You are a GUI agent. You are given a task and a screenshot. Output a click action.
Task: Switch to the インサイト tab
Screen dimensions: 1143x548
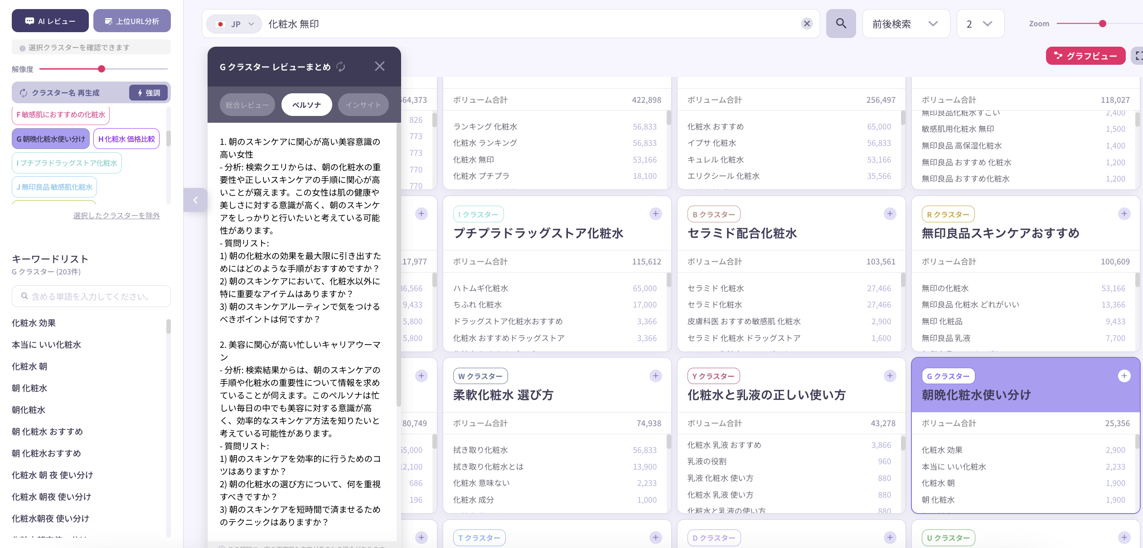click(363, 104)
